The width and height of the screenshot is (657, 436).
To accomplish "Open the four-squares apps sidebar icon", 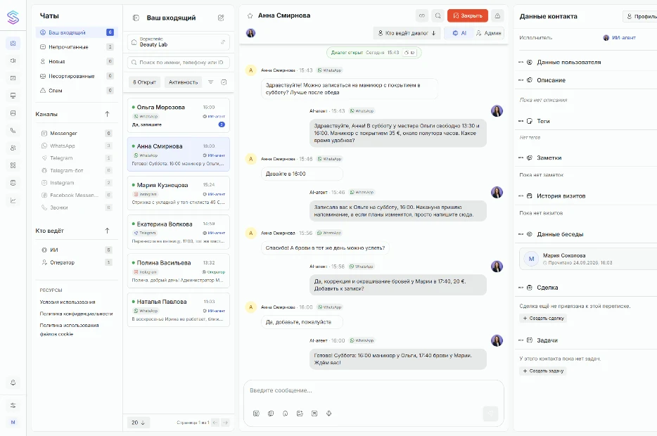I will [x=13, y=165].
